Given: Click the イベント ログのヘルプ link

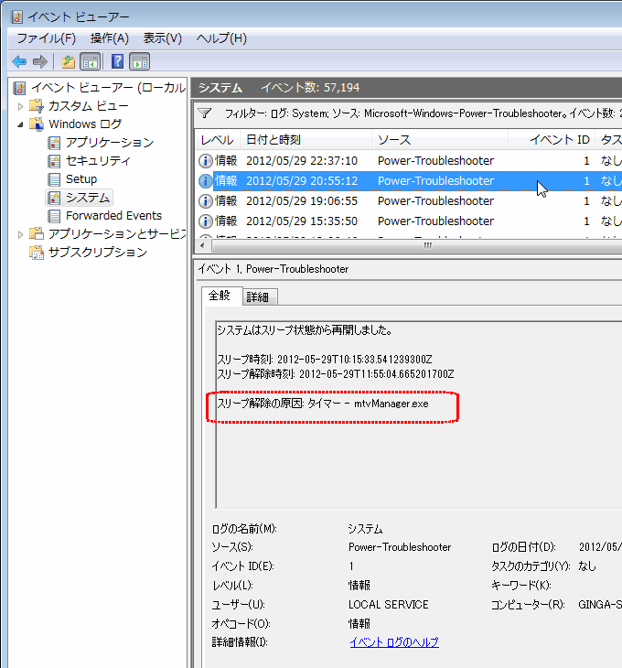Looking at the screenshot, I should click(x=393, y=642).
